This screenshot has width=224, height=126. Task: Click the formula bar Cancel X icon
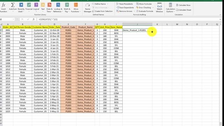22,19
